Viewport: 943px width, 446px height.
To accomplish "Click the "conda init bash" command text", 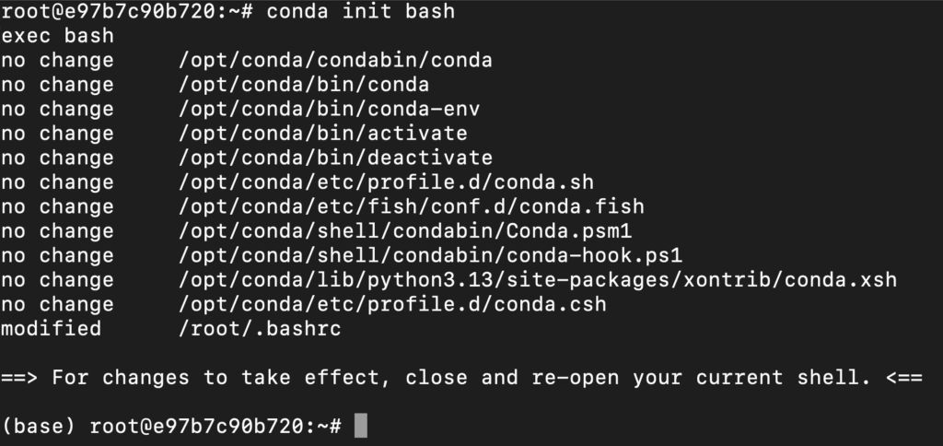I will click(x=361, y=11).
